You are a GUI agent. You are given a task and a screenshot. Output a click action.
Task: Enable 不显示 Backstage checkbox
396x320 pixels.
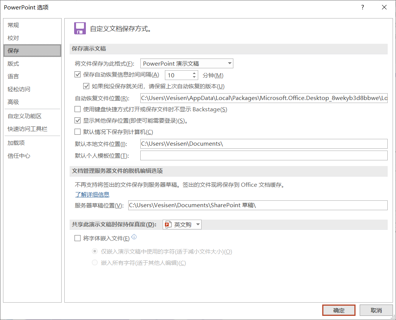pos(78,109)
